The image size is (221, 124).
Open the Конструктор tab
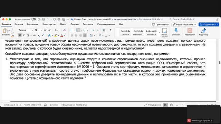tap(49, 24)
